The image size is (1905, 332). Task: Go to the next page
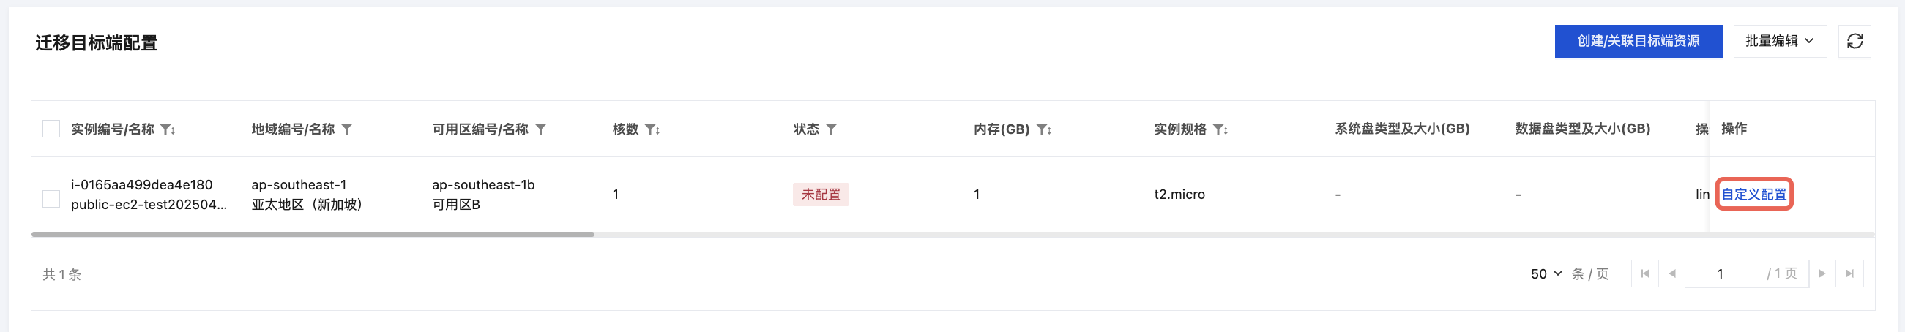(x=1822, y=273)
